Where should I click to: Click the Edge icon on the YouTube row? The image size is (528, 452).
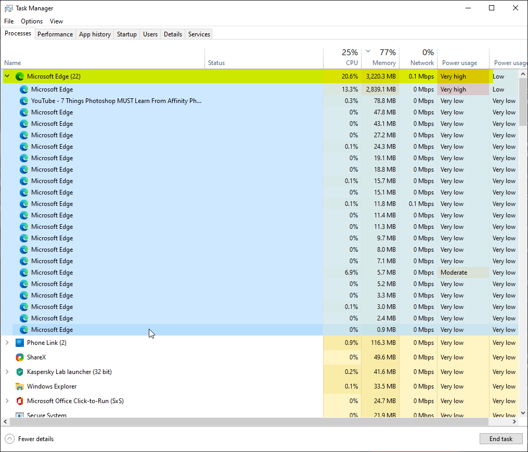coord(23,101)
